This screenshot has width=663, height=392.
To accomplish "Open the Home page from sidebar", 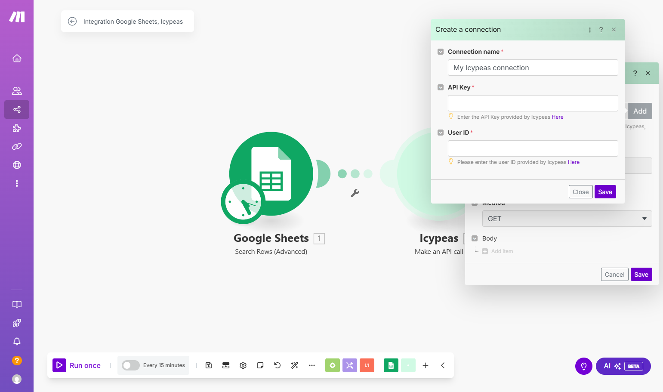I will (17, 58).
